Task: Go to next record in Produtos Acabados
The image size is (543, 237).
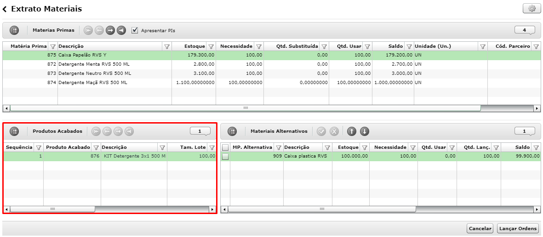Action: point(118,131)
